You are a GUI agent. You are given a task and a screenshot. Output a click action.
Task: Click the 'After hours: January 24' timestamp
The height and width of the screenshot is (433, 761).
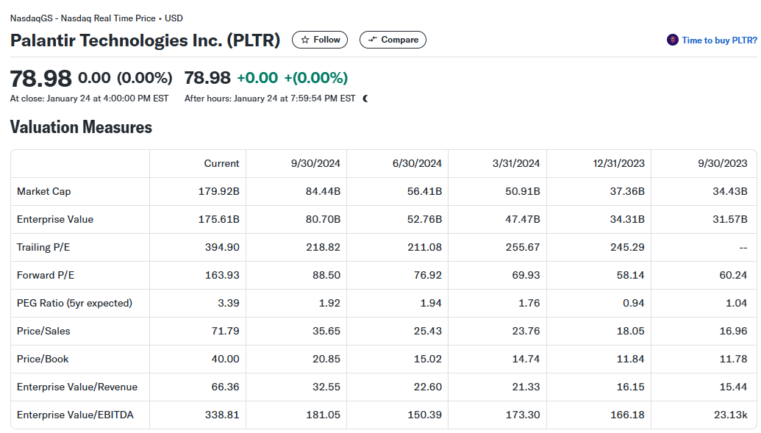coord(270,99)
